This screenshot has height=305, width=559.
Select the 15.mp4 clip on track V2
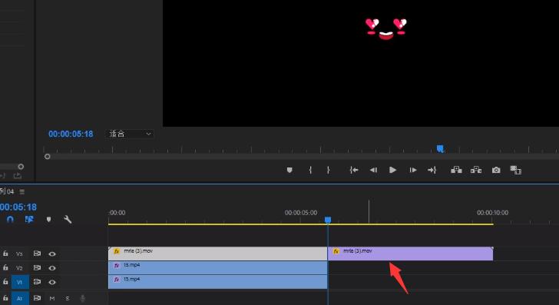[x=218, y=268]
